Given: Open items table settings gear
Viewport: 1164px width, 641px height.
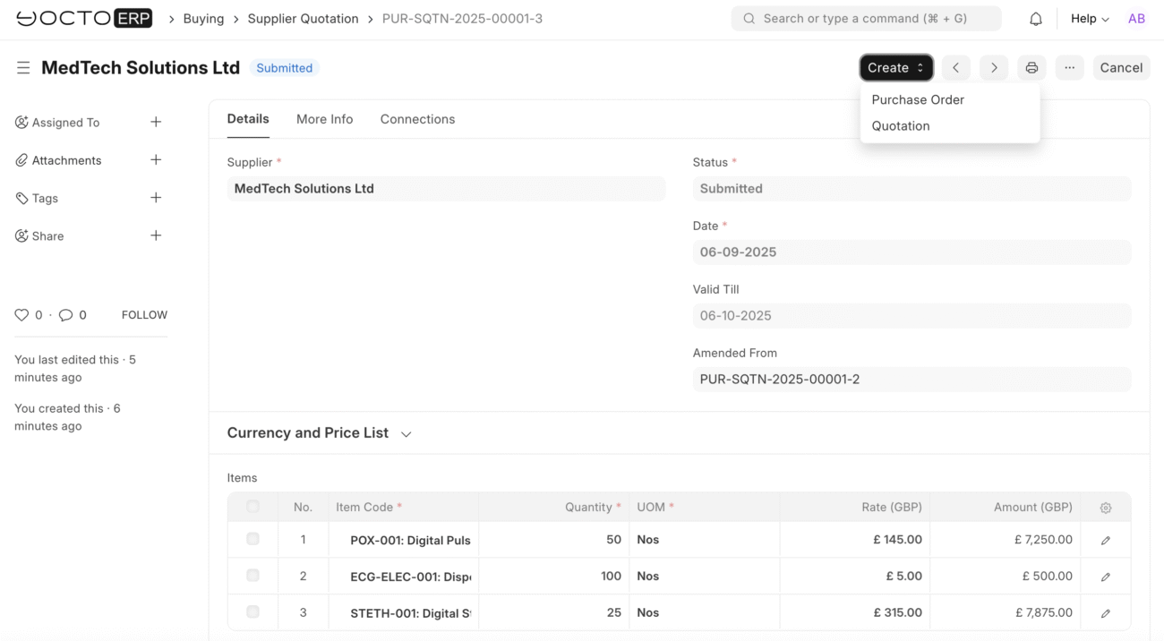Looking at the screenshot, I should point(1106,508).
